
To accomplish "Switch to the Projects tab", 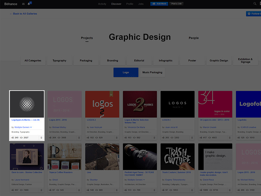I will point(87,38).
